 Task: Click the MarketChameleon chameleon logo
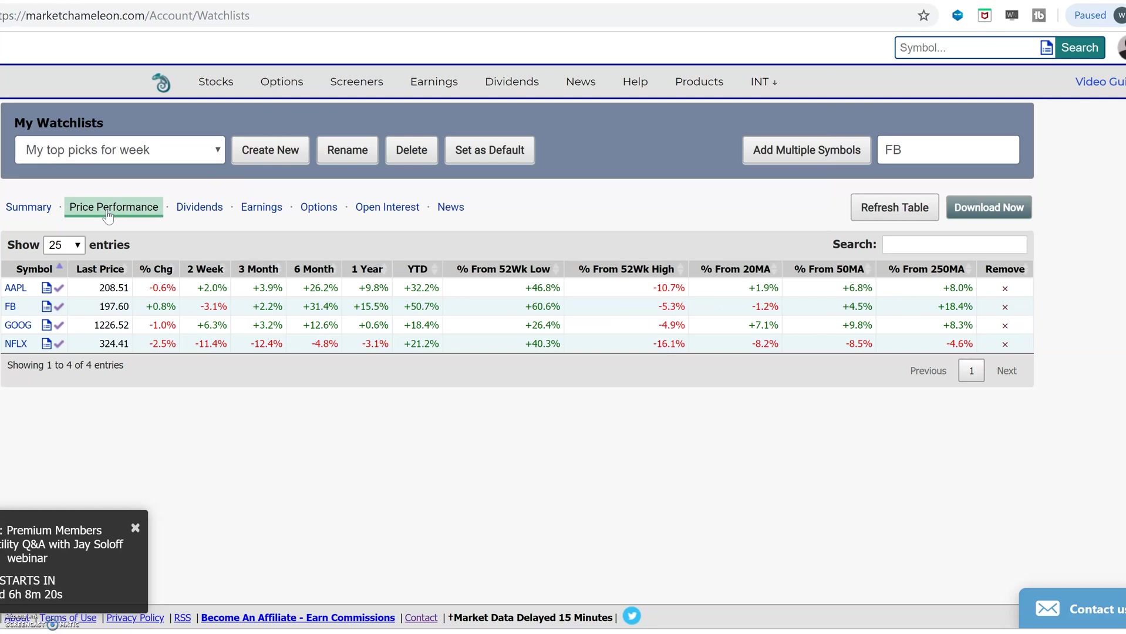click(161, 82)
